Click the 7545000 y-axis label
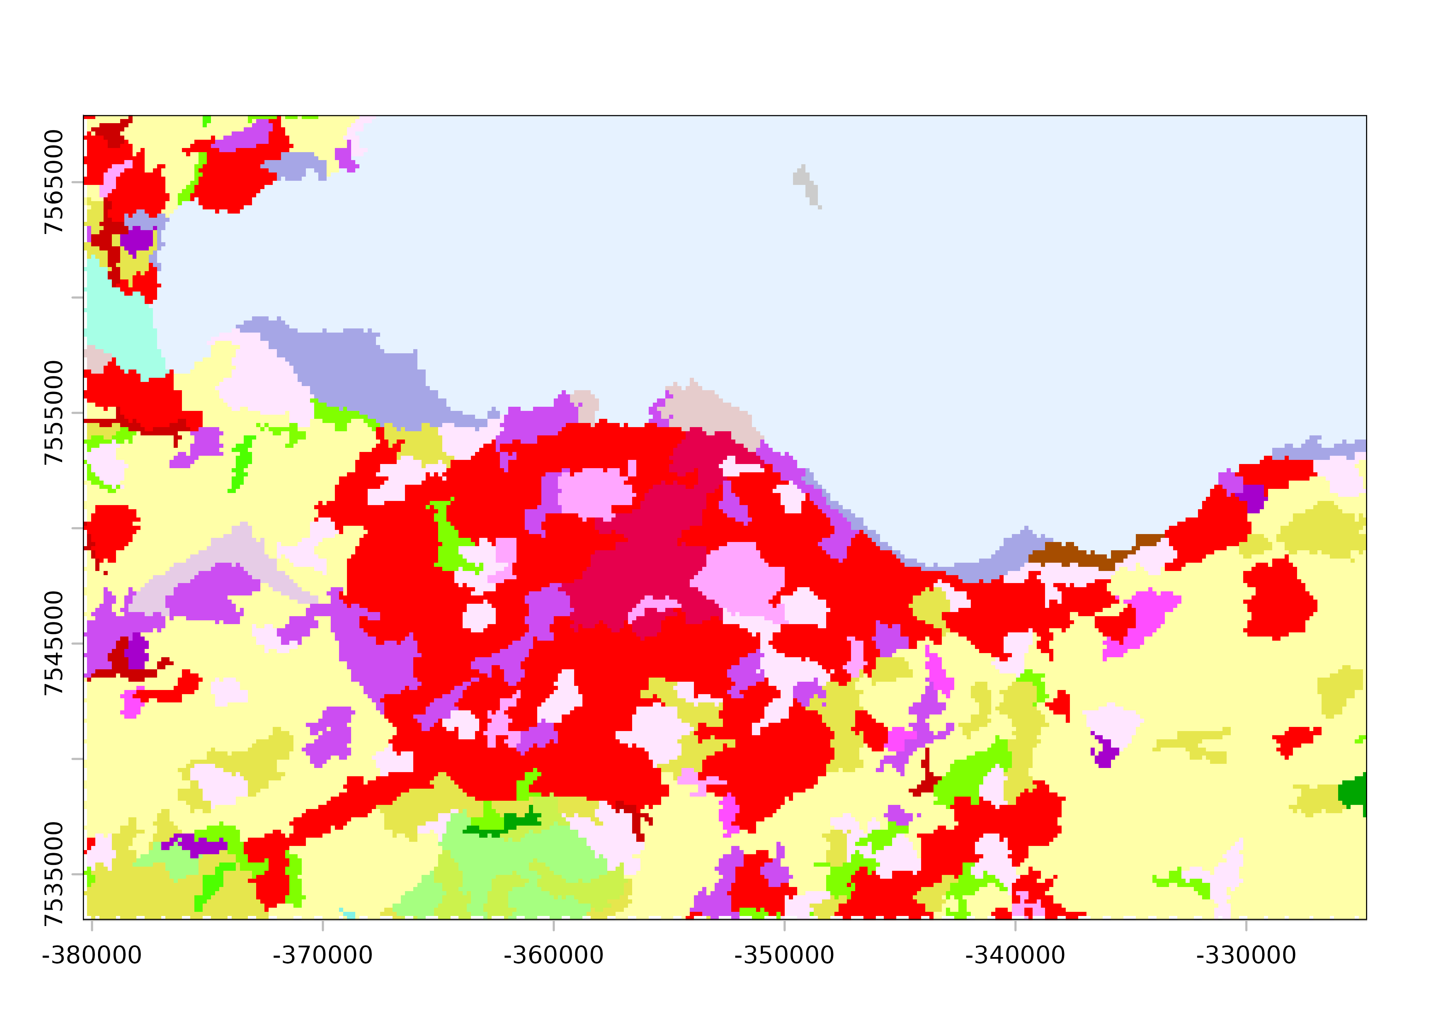Image resolution: width=1450 pixels, height=1035 pixels. pos(54,643)
